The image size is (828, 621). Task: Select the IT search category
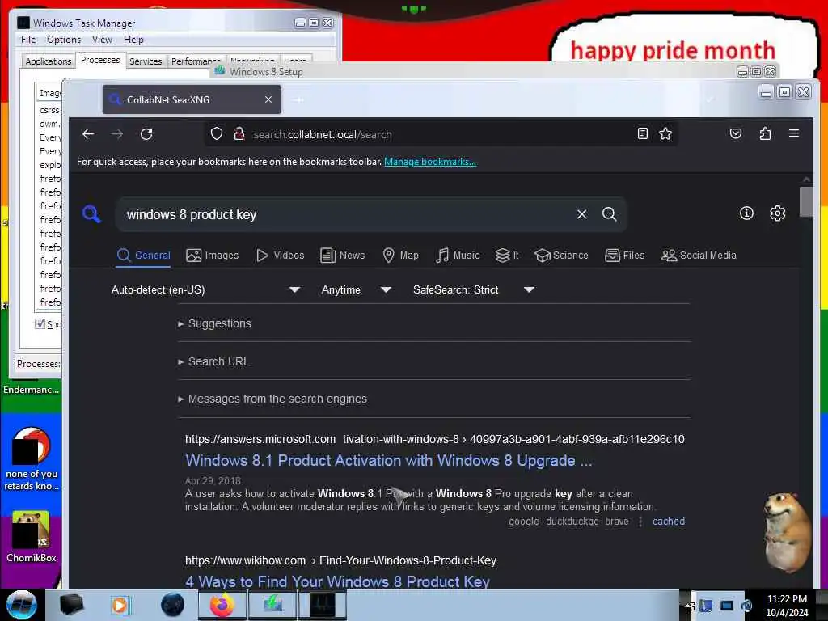point(507,256)
